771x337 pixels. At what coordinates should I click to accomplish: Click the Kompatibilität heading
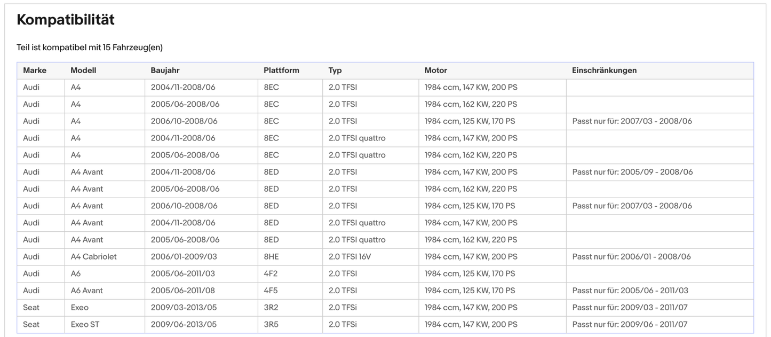tap(66, 20)
